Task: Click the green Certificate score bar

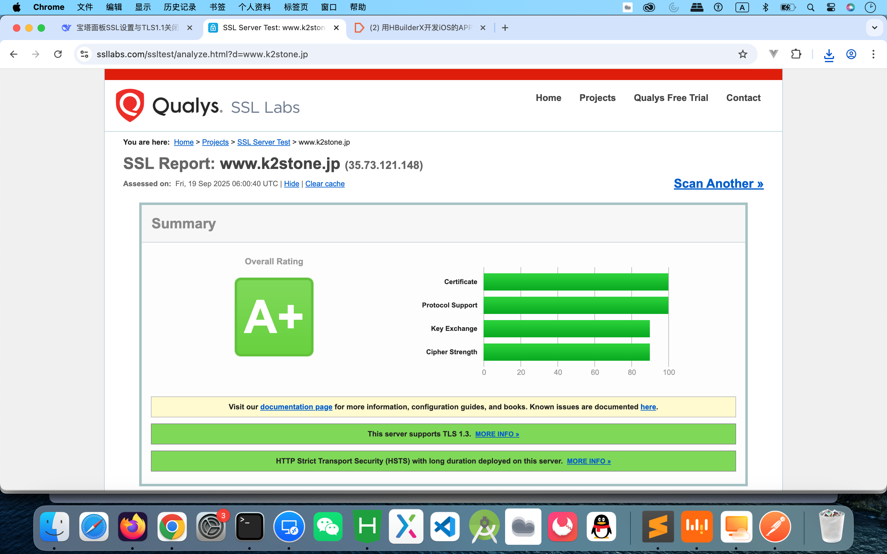Action: coord(575,282)
